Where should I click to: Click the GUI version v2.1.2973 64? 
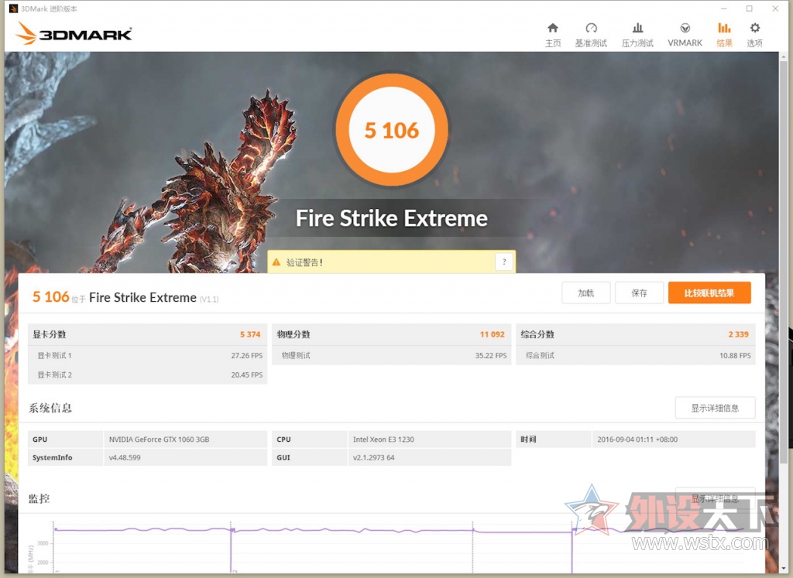[x=373, y=458]
